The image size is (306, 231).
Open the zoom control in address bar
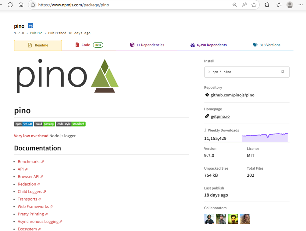tap(235, 5)
